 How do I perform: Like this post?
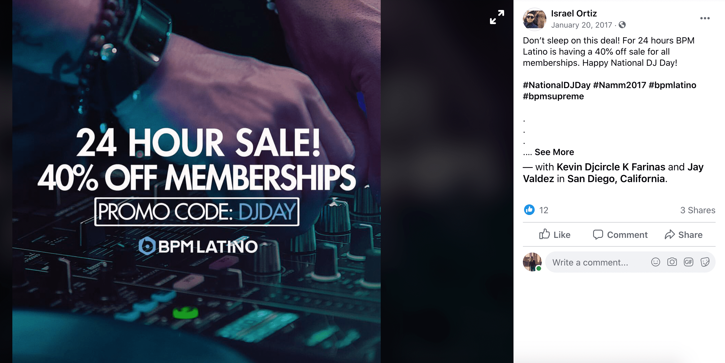(x=555, y=234)
